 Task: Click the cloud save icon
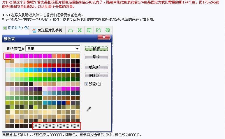tap(70, 30)
